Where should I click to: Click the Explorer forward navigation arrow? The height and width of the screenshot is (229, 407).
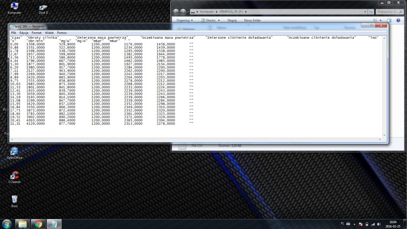(x=183, y=12)
